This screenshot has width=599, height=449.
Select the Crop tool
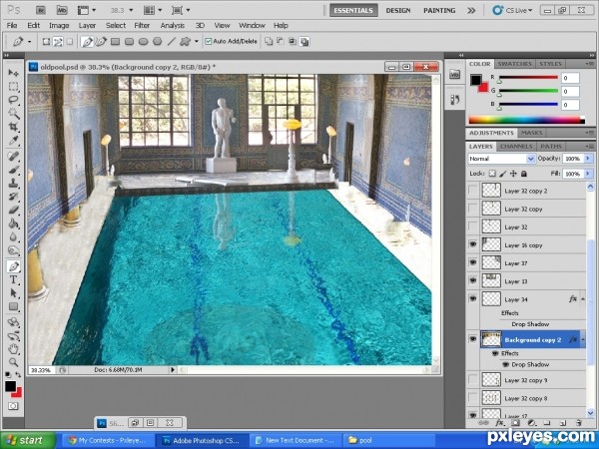pos(13,127)
